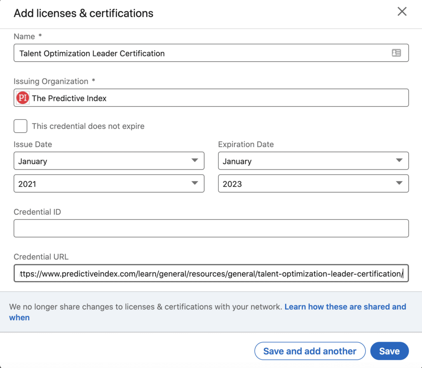Image resolution: width=422 pixels, height=368 pixels.
Task: Click the 'Credential URL' label
Action: (x=41, y=257)
